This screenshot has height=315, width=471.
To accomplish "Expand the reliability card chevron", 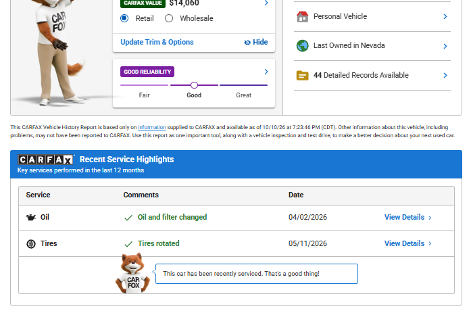I will pos(266,72).
